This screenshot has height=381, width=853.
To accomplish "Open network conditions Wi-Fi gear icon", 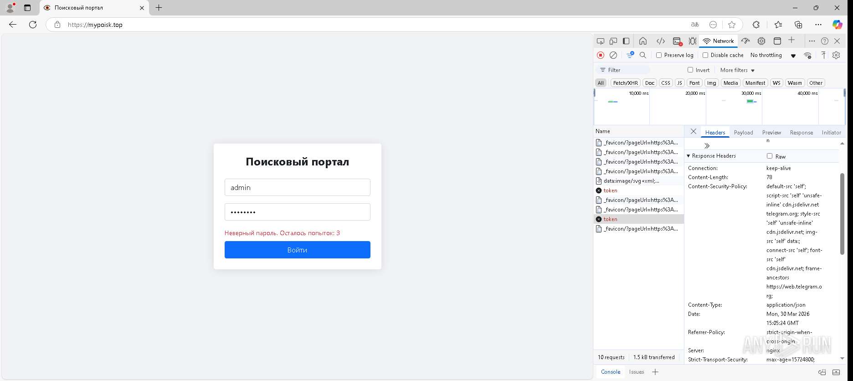I will pyautogui.click(x=808, y=55).
